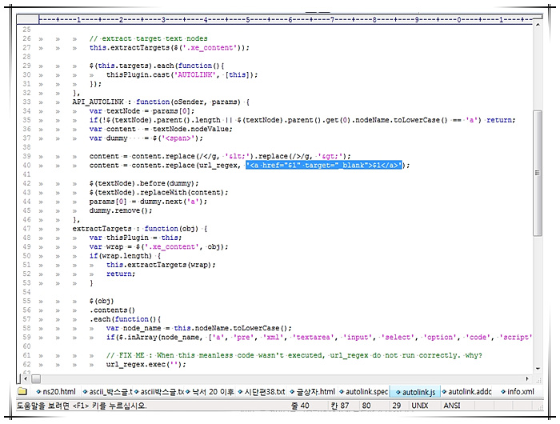Click the ANSI encoding indicator in status bar

pyautogui.click(x=452, y=406)
